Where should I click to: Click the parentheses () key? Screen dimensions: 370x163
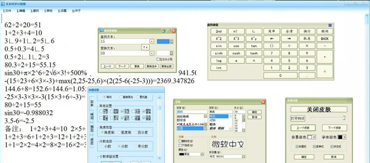pos(272,46)
